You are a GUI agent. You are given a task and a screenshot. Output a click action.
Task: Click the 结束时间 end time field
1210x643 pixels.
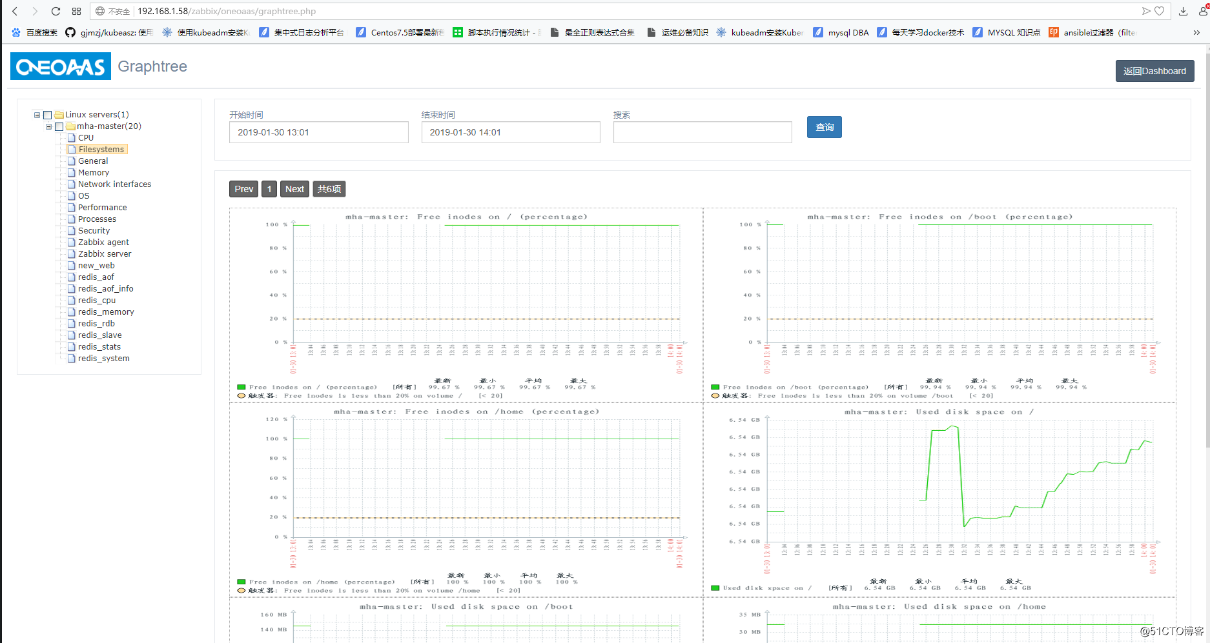511,132
